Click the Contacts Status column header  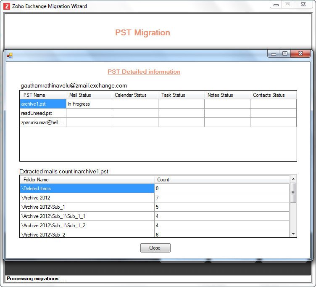point(273,95)
